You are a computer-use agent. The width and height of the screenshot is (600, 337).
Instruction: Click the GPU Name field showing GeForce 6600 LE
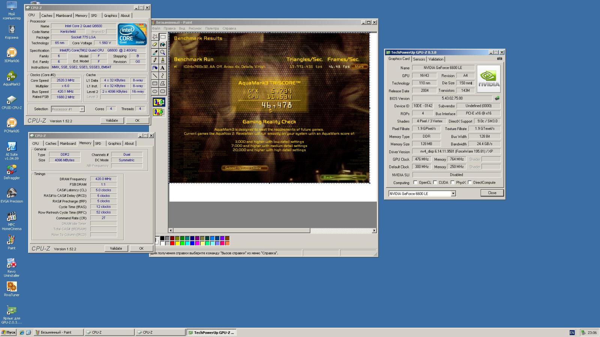tap(443, 68)
